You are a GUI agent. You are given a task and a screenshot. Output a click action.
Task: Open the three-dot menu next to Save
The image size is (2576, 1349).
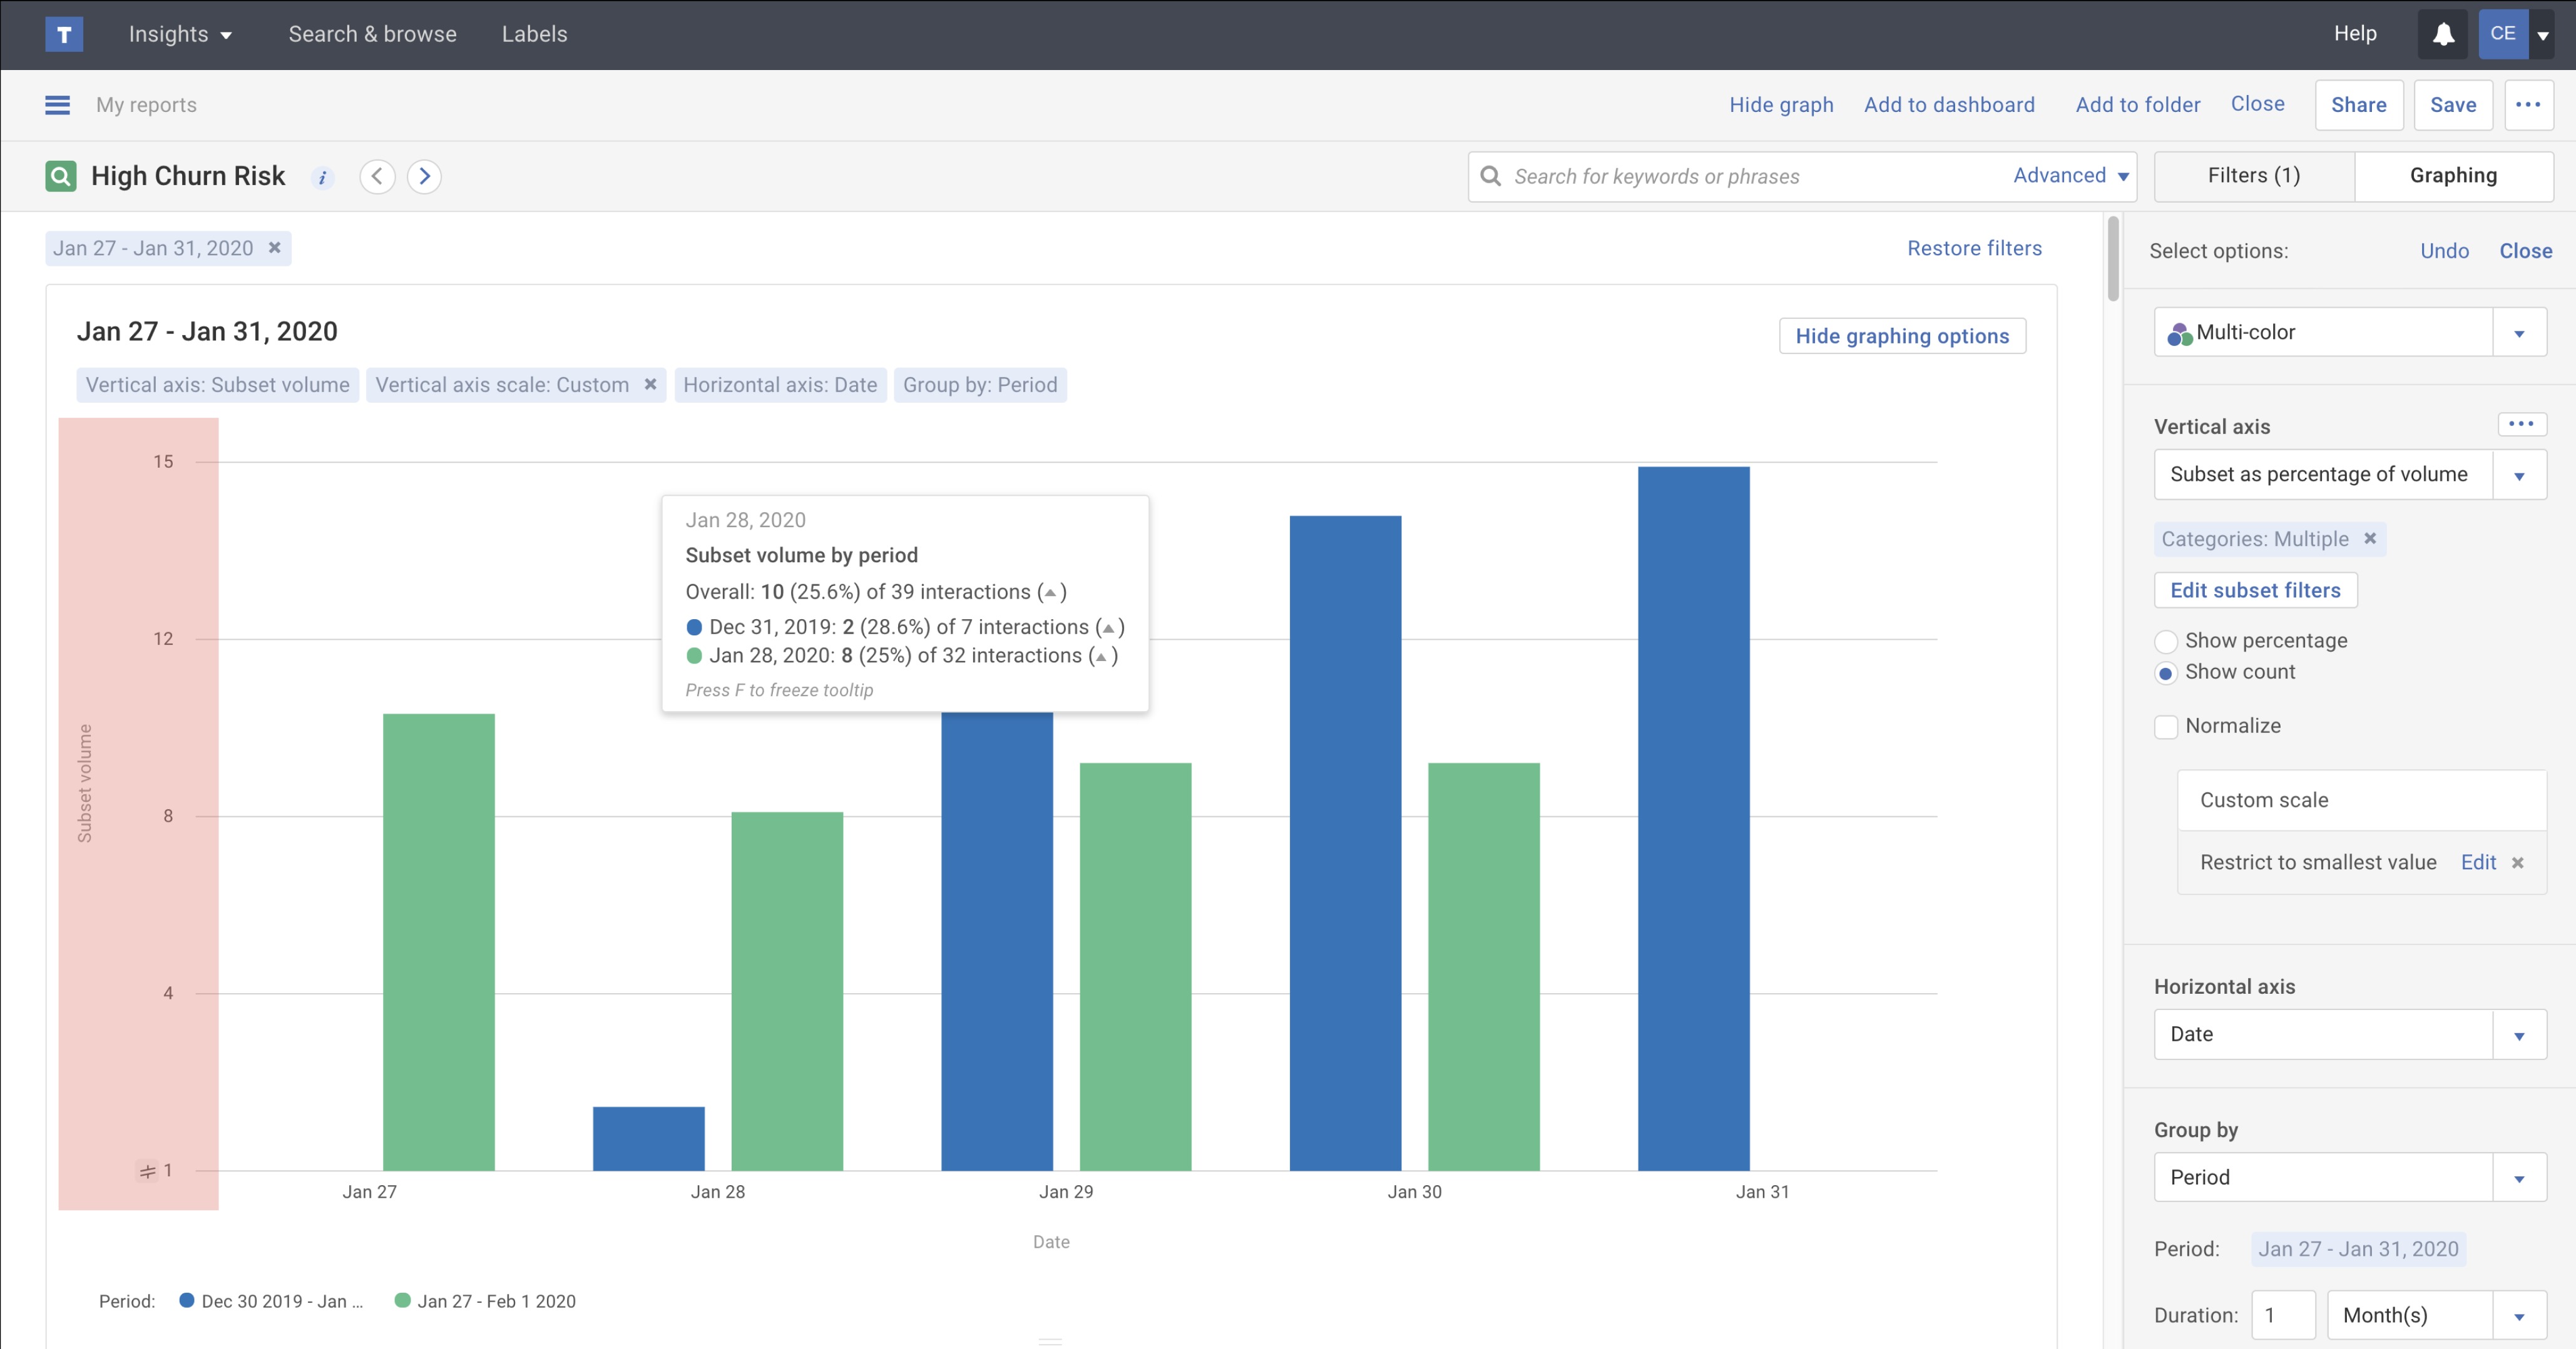click(x=2527, y=105)
